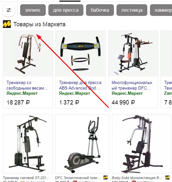Image resolution: width=172 pixels, height=182 pixels.
Task: Click the free-weights trainer product image
Action: click(x=28, y=54)
